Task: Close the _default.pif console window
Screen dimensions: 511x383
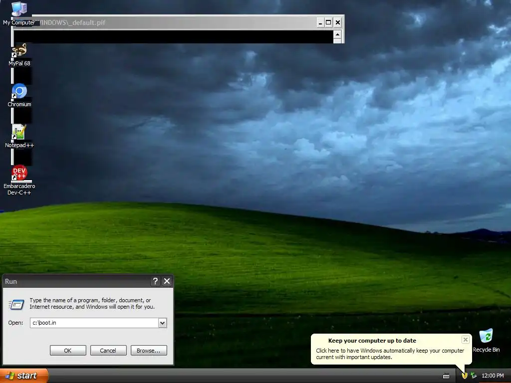Action: [338, 22]
